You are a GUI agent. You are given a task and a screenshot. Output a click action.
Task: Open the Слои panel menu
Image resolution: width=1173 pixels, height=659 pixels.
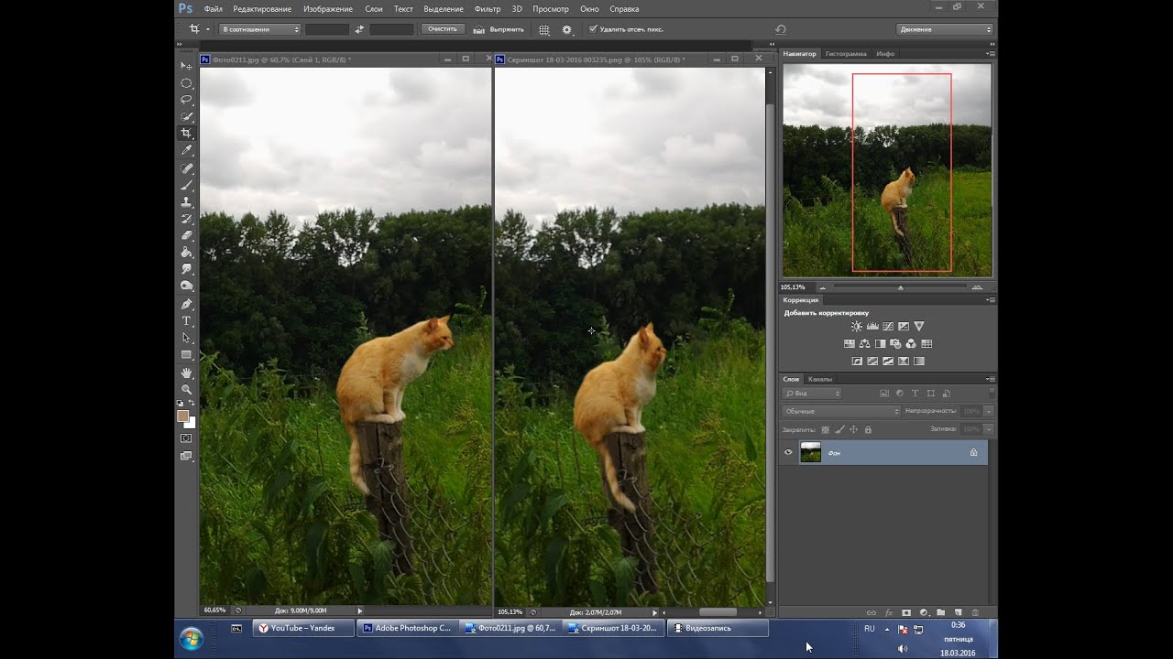click(x=990, y=379)
